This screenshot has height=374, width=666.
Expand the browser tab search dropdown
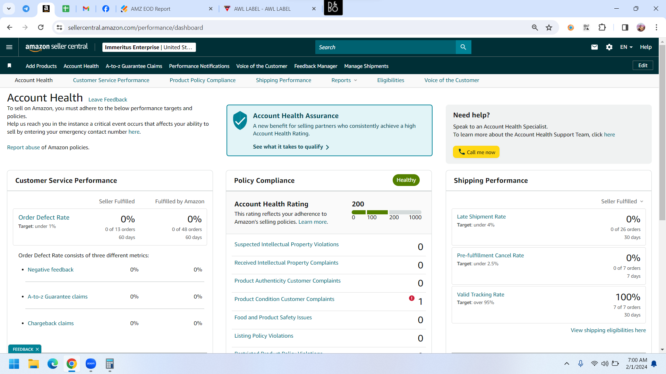coord(9,9)
